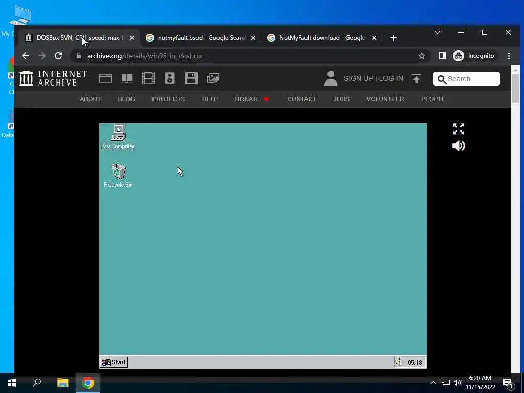Image resolution: width=524 pixels, height=393 pixels.
Task: Open the Web (Wayback) media icon
Action: coord(105,78)
